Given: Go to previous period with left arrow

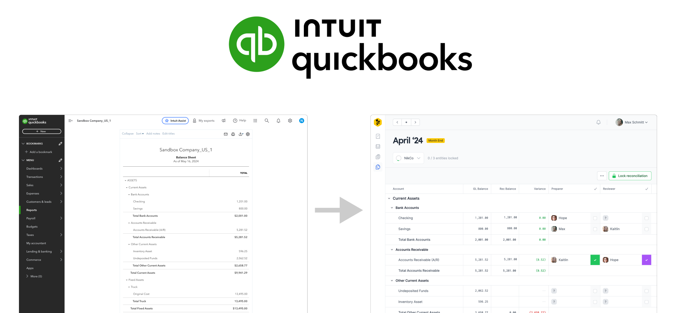Looking at the screenshot, I should pos(397,122).
